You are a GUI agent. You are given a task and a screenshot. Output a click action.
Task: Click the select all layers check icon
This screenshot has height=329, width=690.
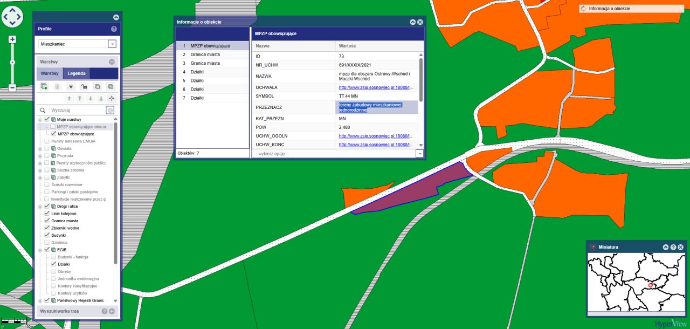pyautogui.click(x=111, y=86)
